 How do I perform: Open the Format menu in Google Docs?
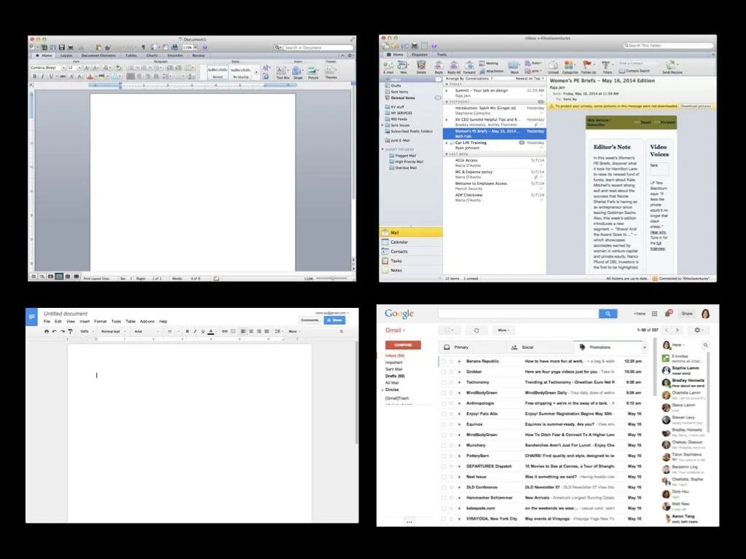101,321
